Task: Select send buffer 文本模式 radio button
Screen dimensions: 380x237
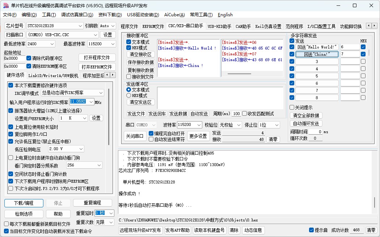Action: pos(129,90)
